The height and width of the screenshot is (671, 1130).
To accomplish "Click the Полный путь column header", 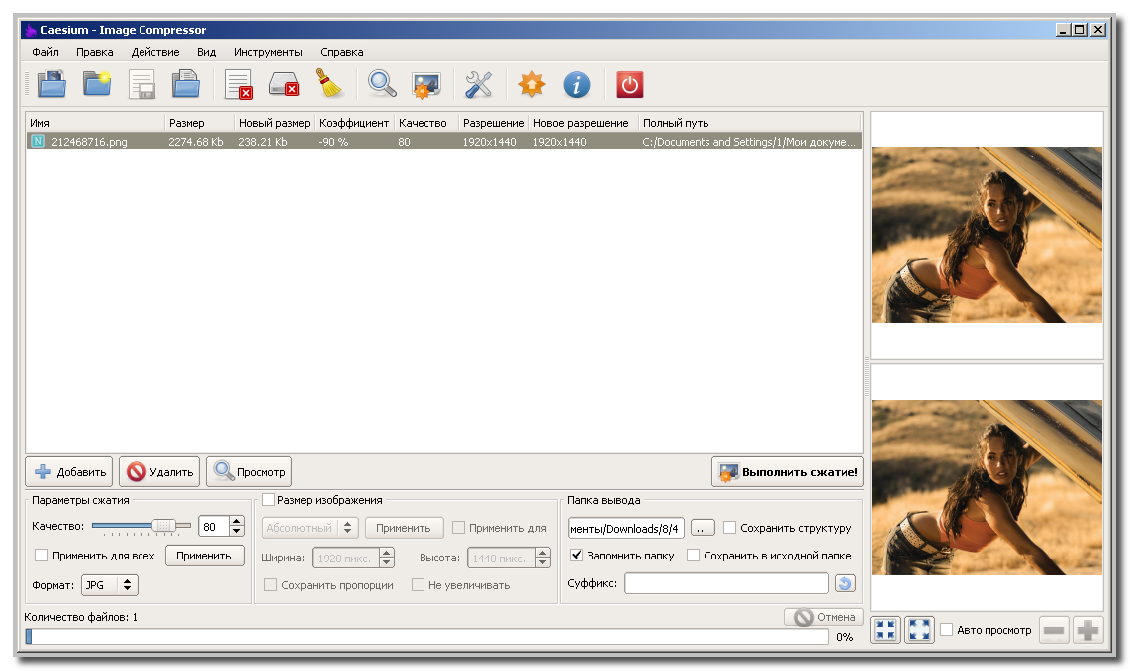I will pos(749,123).
